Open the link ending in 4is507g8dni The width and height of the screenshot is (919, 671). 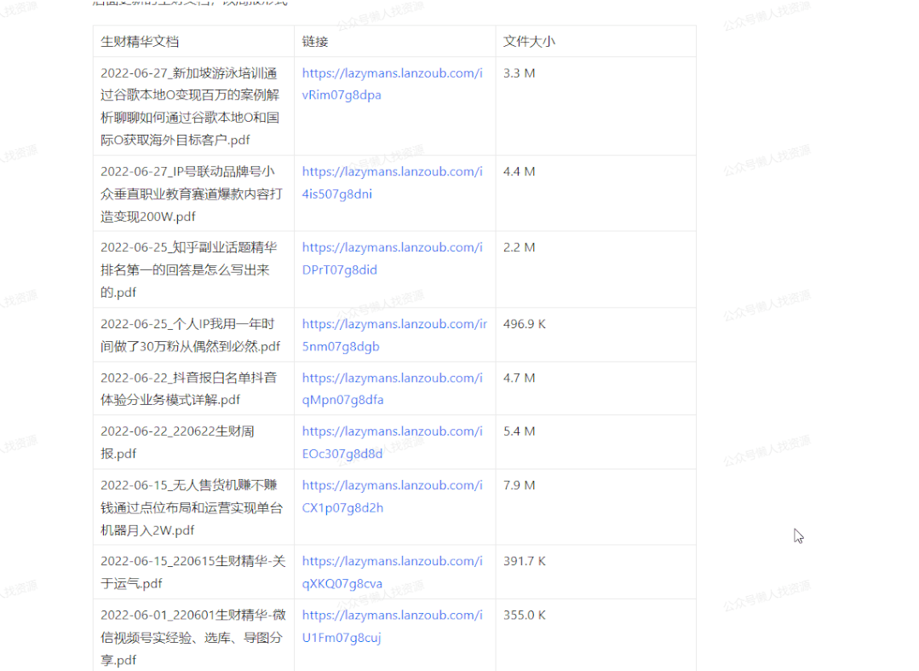tap(392, 182)
